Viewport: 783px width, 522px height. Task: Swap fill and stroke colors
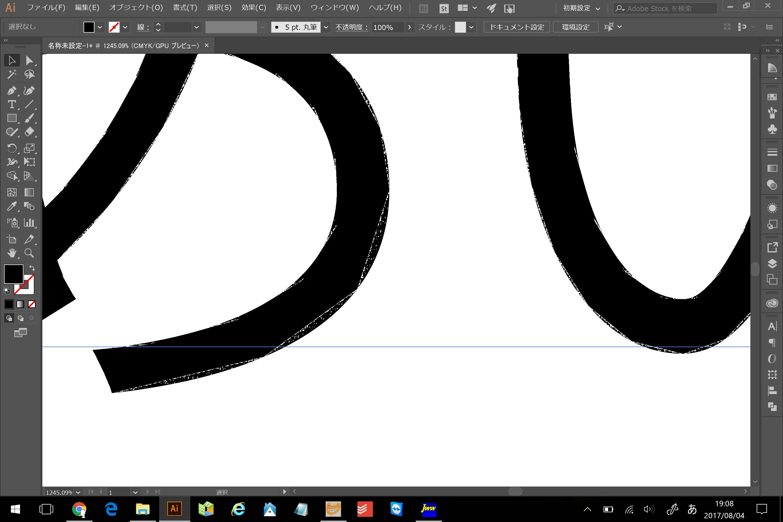(x=32, y=268)
